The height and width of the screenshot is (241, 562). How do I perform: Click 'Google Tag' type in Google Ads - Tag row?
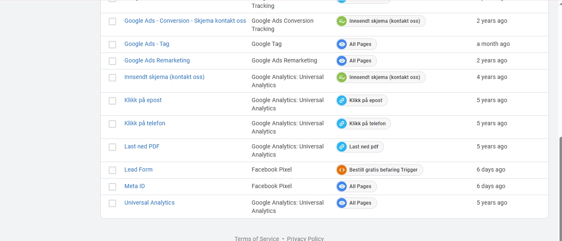(x=267, y=44)
